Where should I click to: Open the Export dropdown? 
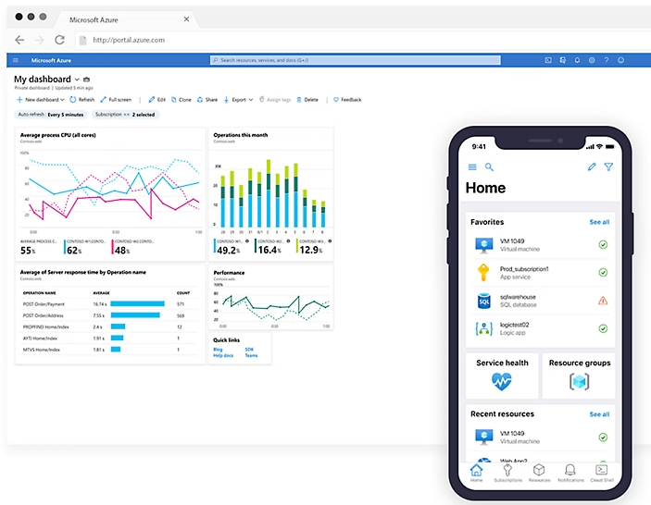click(238, 100)
